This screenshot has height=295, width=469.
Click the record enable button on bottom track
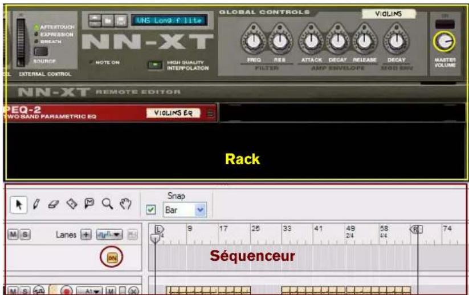pyautogui.click(x=67, y=290)
